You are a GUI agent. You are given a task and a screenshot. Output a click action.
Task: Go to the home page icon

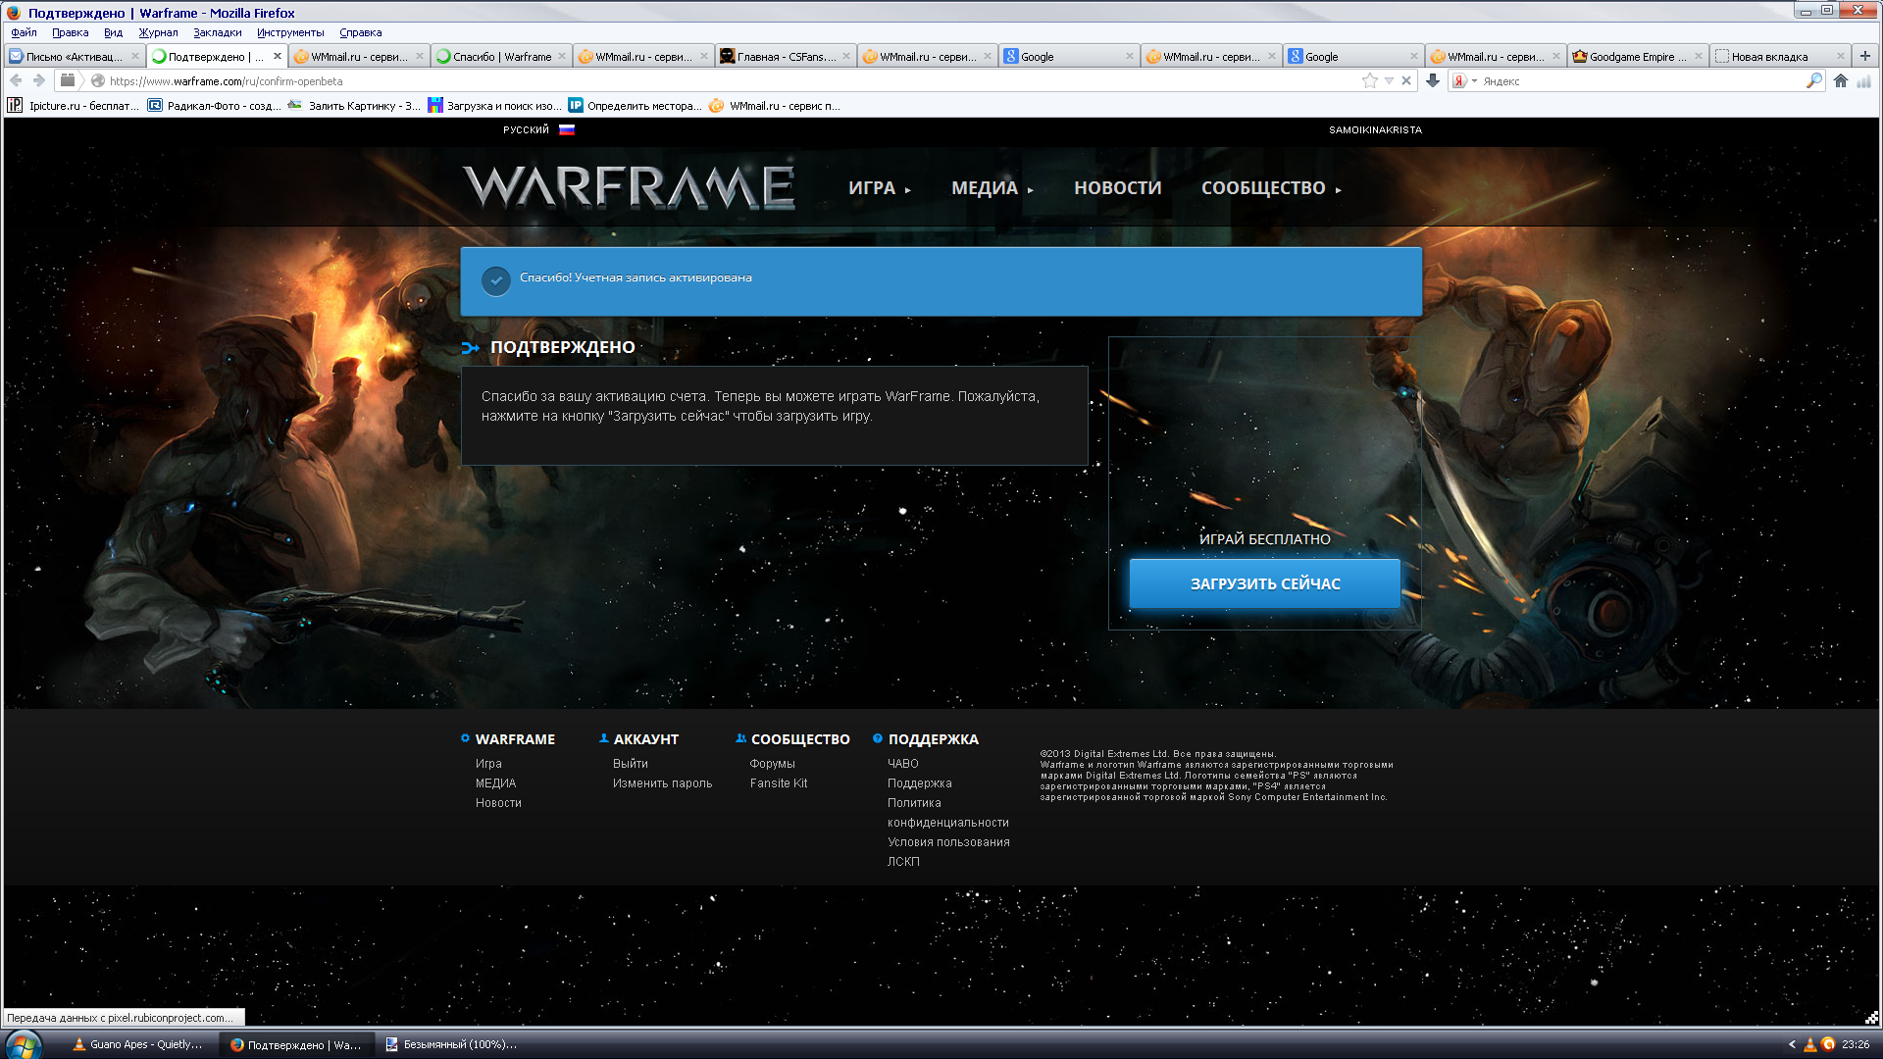[1841, 81]
